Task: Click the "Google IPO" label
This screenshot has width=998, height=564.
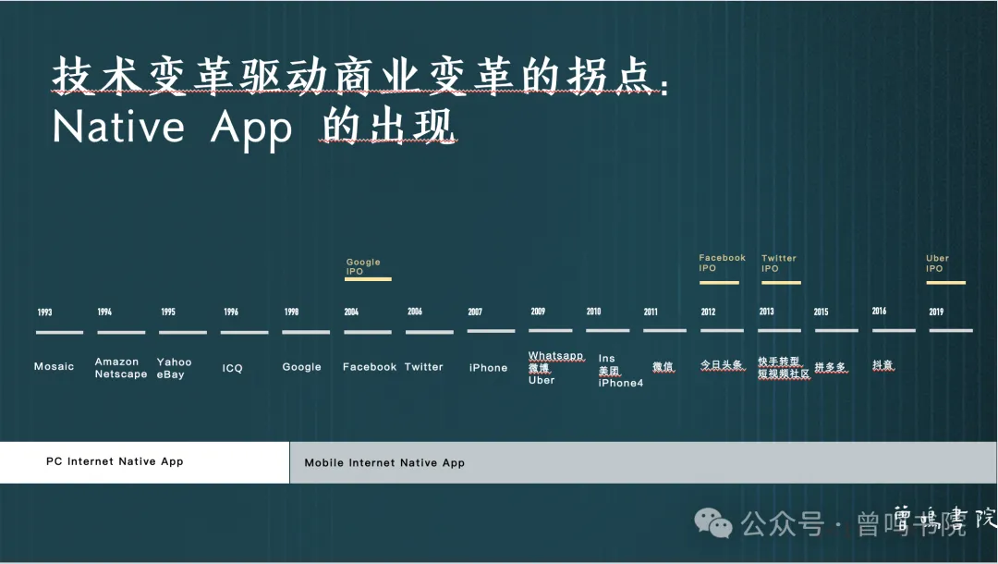Action: [x=363, y=266]
